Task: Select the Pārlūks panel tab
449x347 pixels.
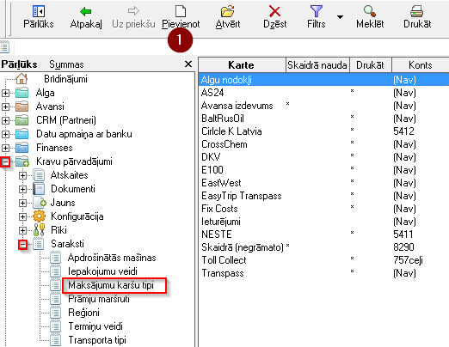Action: (x=19, y=64)
